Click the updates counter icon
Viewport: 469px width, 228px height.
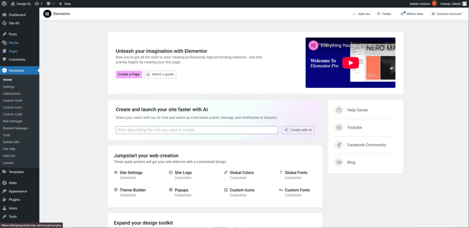click(x=38, y=4)
